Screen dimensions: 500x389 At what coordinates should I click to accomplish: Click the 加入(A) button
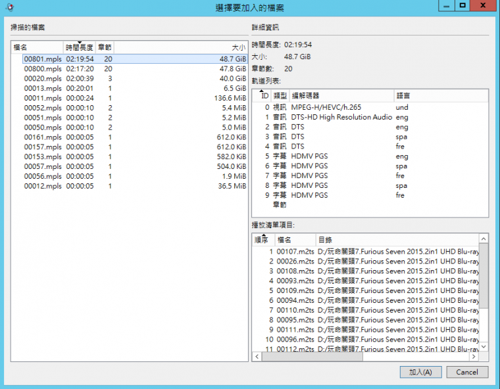click(420, 372)
